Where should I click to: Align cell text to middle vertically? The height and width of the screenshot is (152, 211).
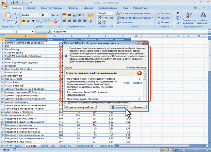(69, 15)
